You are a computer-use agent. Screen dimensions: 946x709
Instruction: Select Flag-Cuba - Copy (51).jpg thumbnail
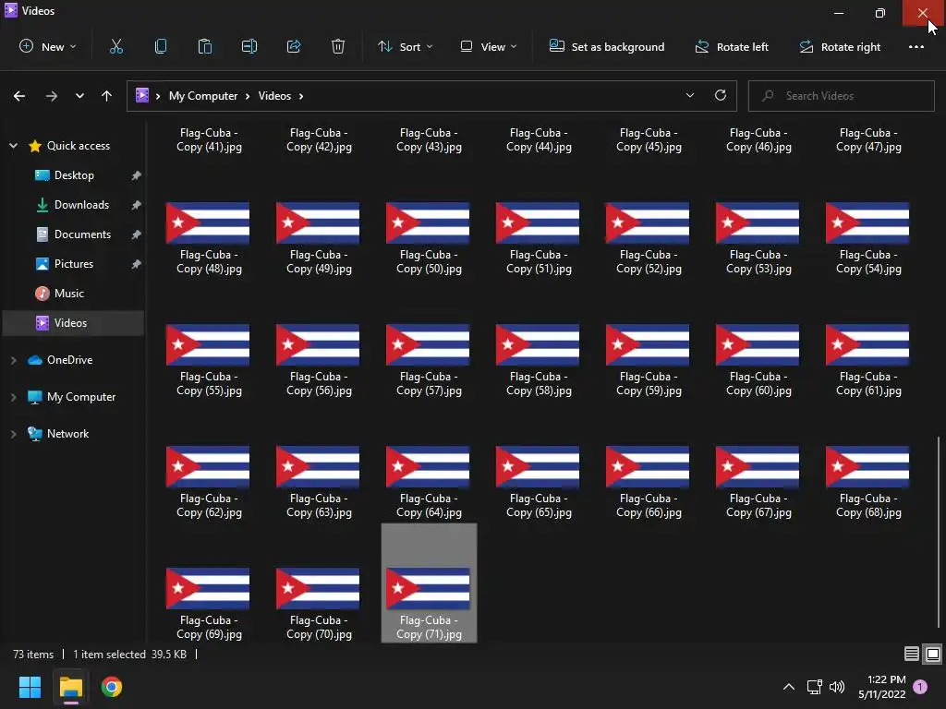(x=538, y=223)
